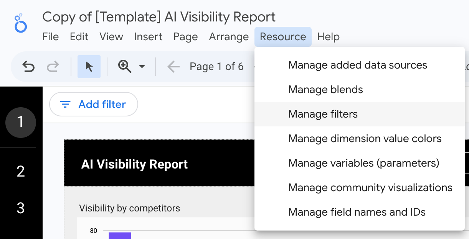Image resolution: width=469 pixels, height=239 pixels.
Task: Select Manage filters menu entry
Action: [323, 114]
